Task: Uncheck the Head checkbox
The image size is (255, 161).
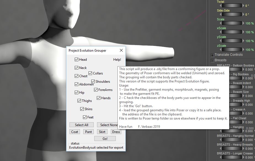Action: pyautogui.click(x=76, y=60)
